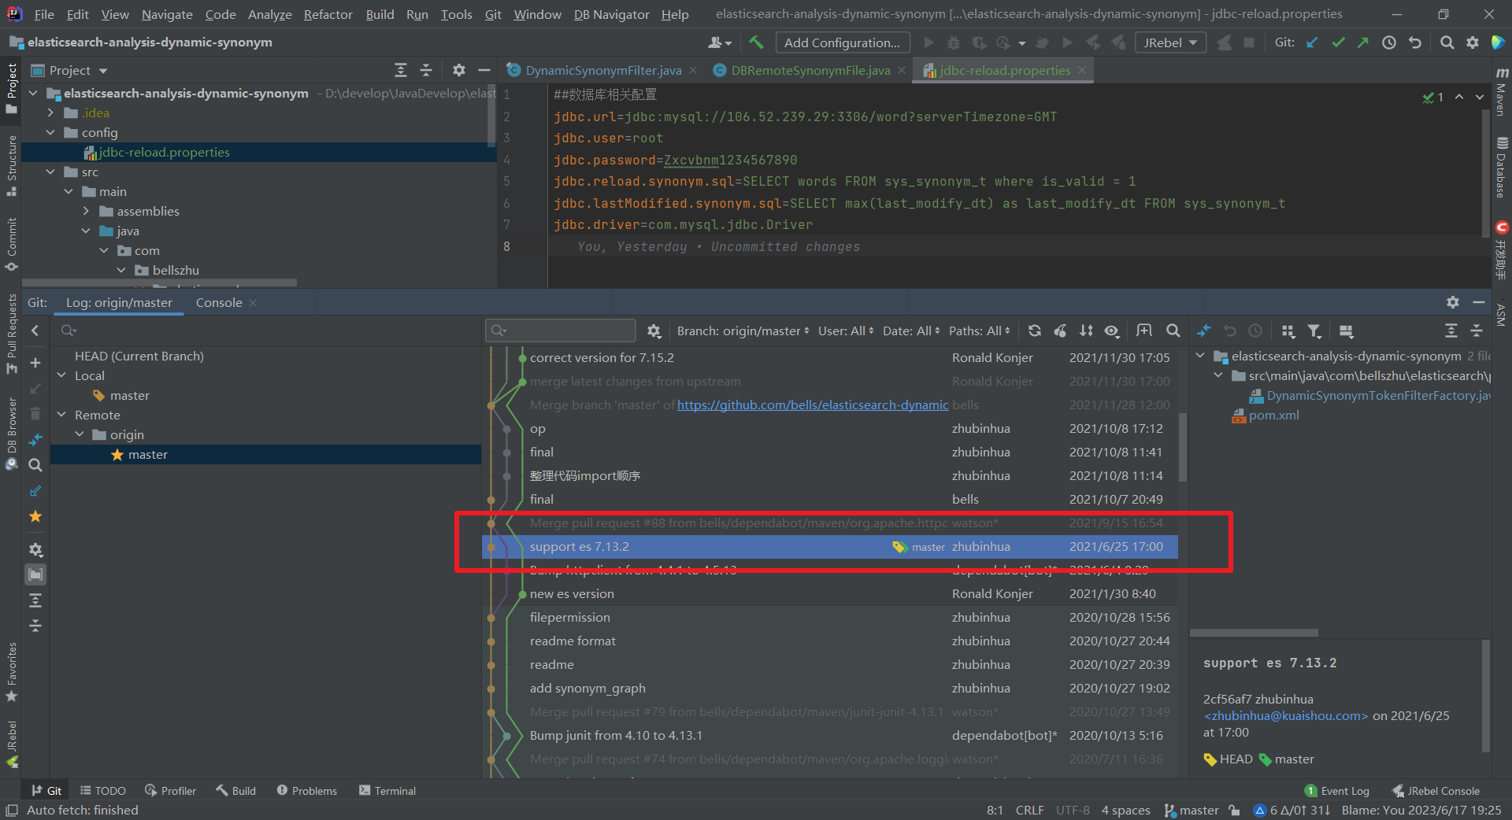Refresh the Git log
The height and width of the screenshot is (820, 1512).
coord(1035,331)
